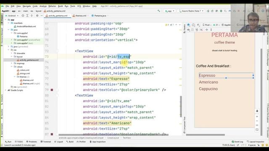Expand the mipmap folder
Image resolution: width=269 pixels, height=151 pixels.
tap(12, 63)
